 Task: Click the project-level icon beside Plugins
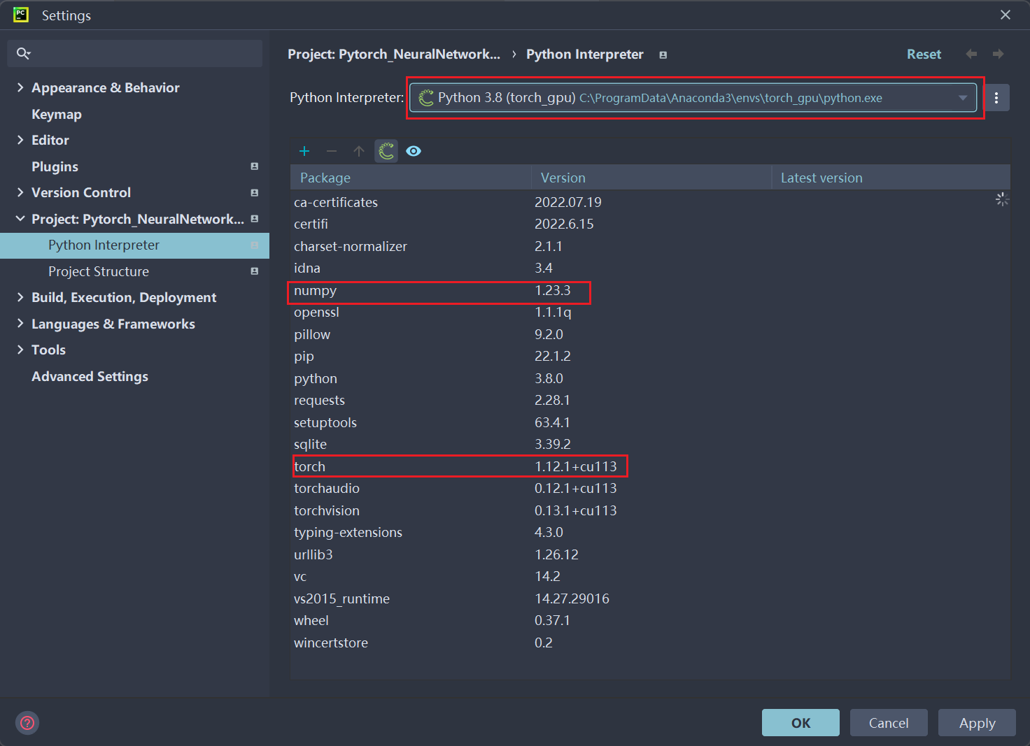pyautogui.click(x=254, y=166)
